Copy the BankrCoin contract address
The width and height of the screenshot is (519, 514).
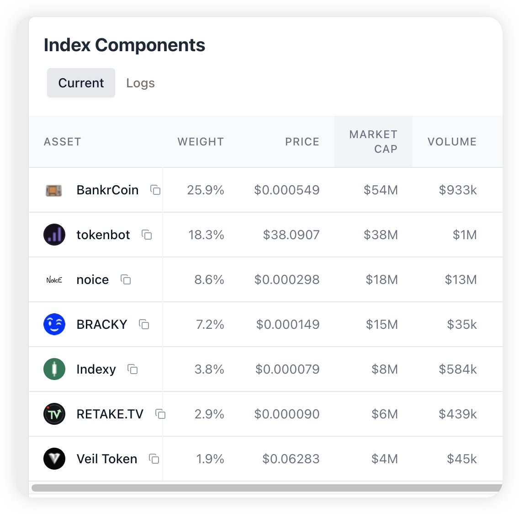tap(155, 190)
